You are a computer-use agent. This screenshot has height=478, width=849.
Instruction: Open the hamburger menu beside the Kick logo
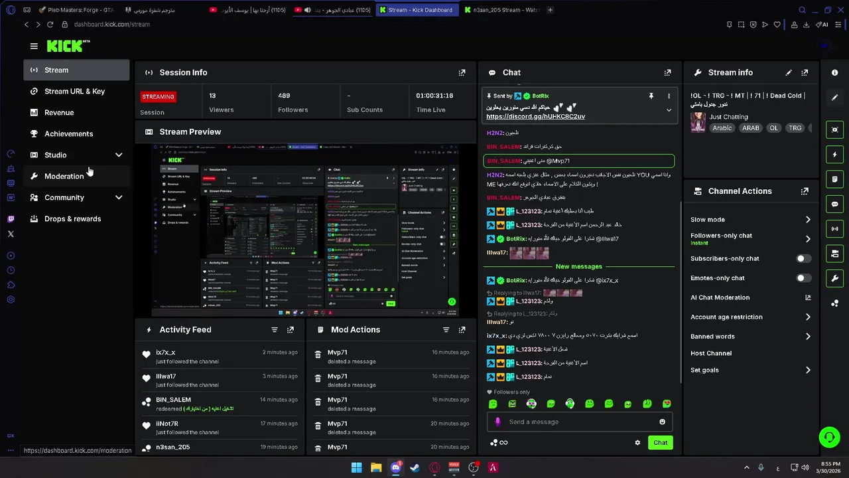[x=34, y=46]
